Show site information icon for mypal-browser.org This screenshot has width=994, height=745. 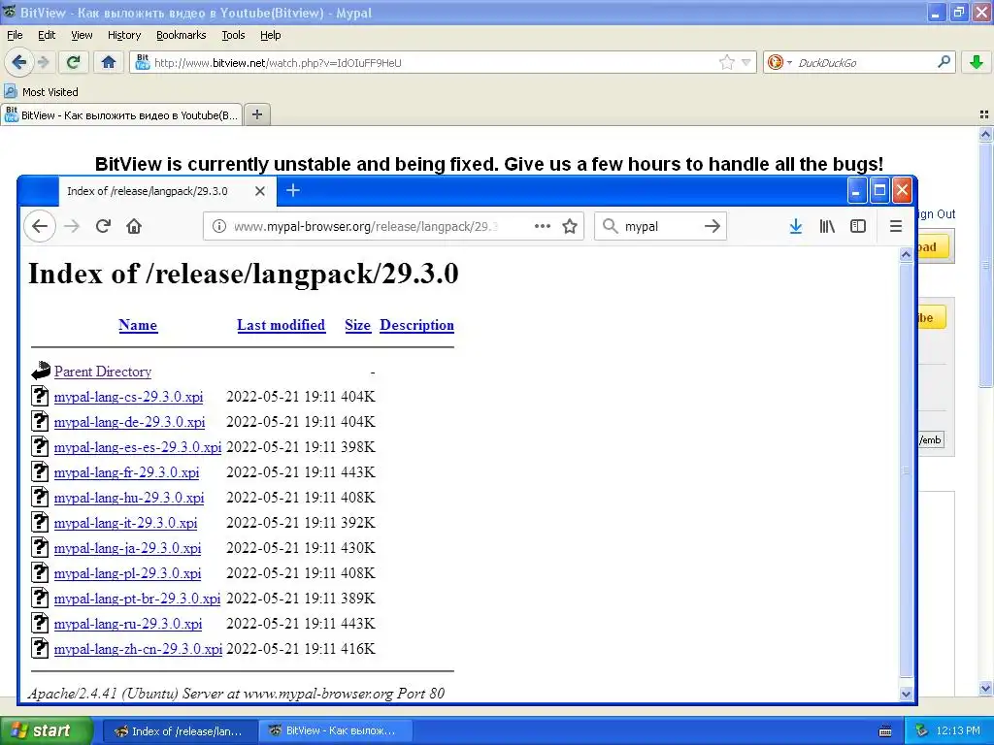coord(218,226)
